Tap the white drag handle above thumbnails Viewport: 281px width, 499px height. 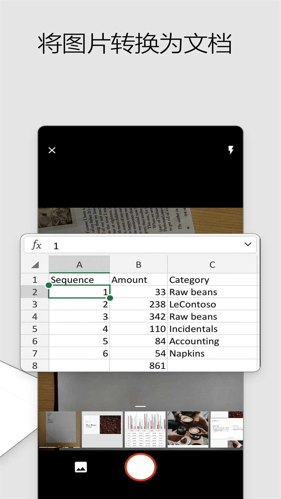coord(140,406)
